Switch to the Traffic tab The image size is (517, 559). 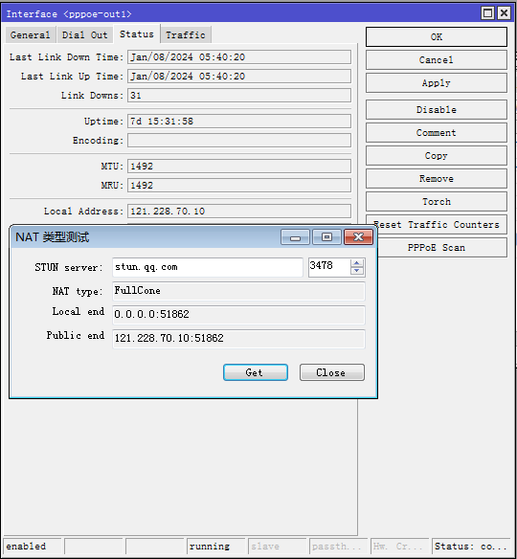click(x=186, y=34)
